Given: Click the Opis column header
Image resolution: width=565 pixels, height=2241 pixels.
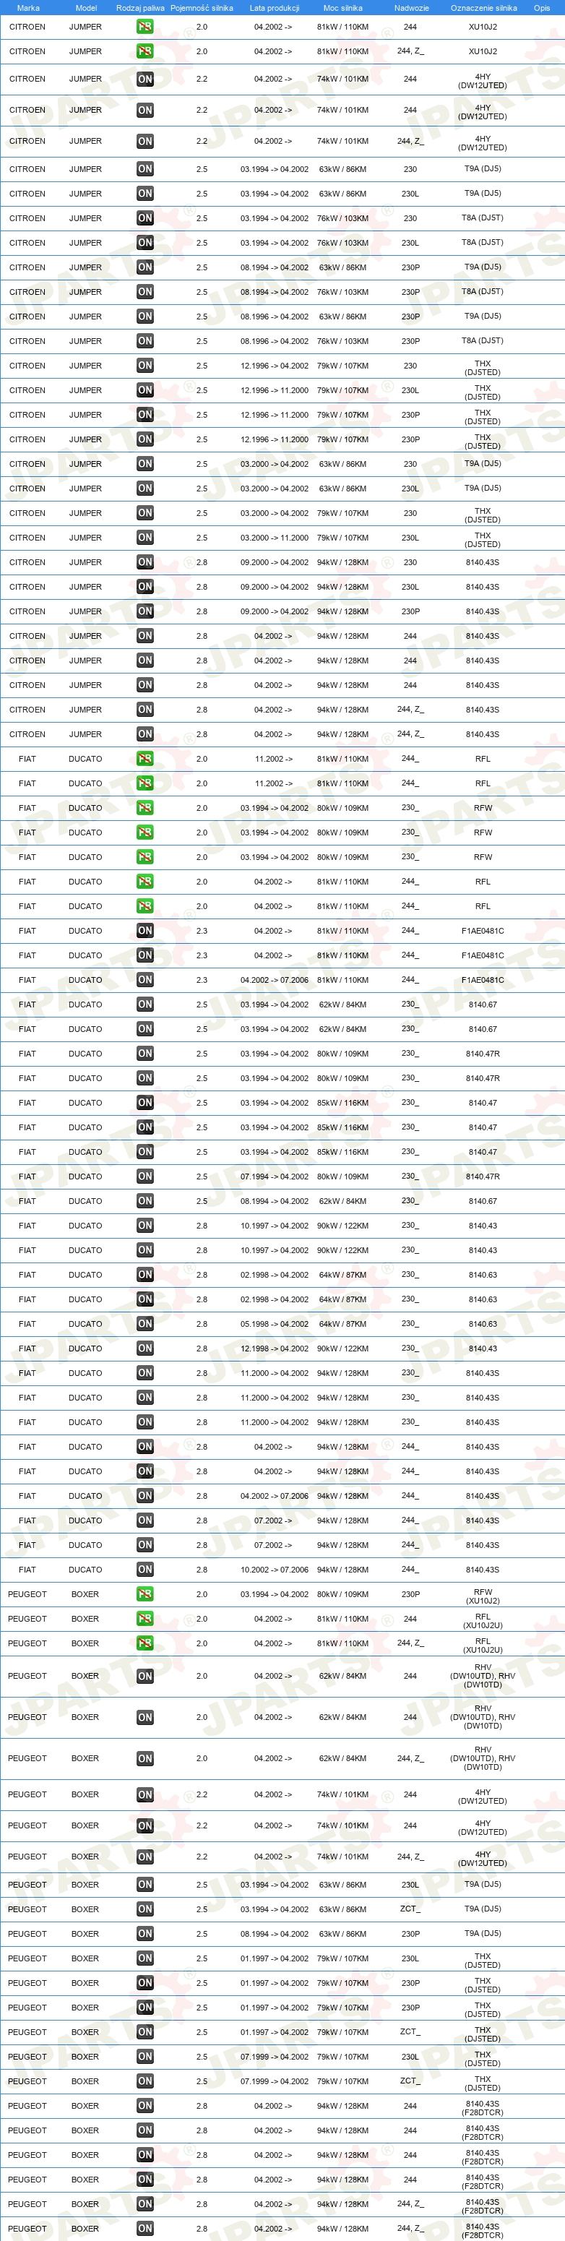Looking at the screenshot, I should (x=542, y=8).
